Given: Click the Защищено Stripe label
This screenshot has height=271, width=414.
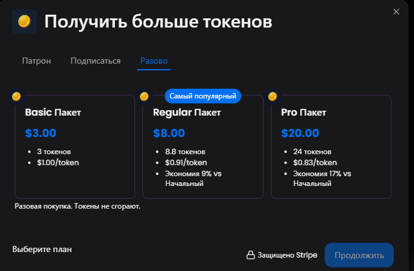Looking at the screenshot, I should 287,255.
